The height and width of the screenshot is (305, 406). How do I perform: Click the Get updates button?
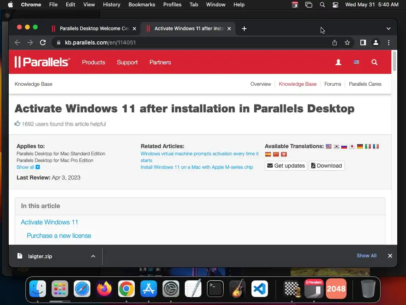click(x=286, y=166)
